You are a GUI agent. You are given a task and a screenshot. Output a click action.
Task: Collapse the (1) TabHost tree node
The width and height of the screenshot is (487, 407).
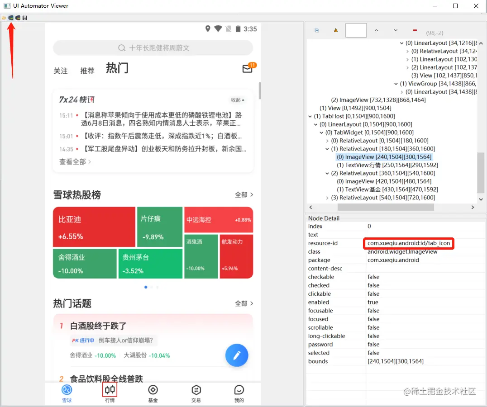(310, 116)
